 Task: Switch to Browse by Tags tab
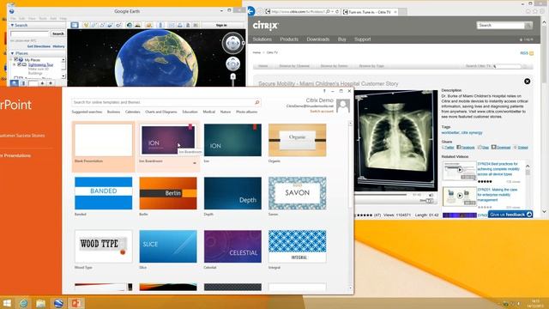371,66
